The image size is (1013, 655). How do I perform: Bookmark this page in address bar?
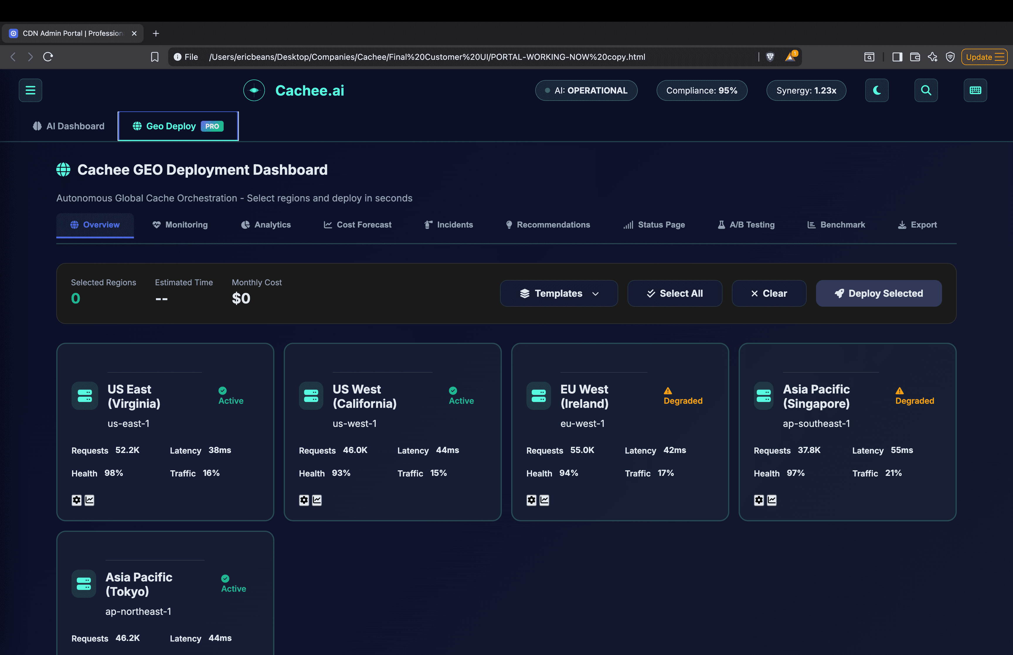click(x=155, y=57)
